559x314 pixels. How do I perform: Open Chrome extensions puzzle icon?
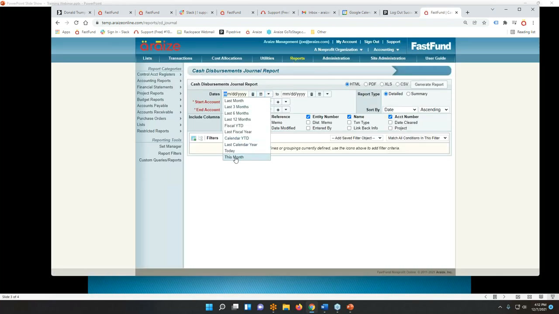(505, 23)
